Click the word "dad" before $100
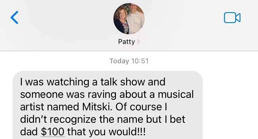 tap(29, 132)
